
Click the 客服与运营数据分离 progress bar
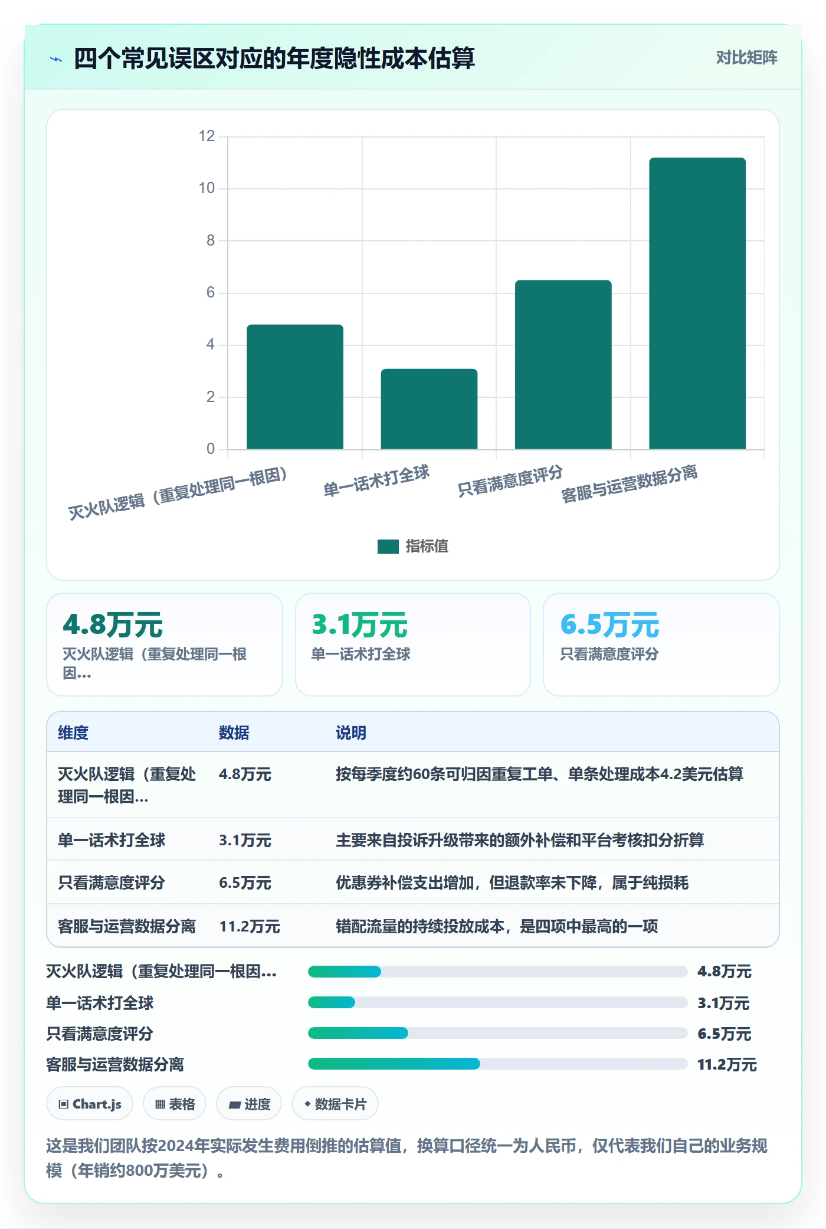tap(497, 1064)
